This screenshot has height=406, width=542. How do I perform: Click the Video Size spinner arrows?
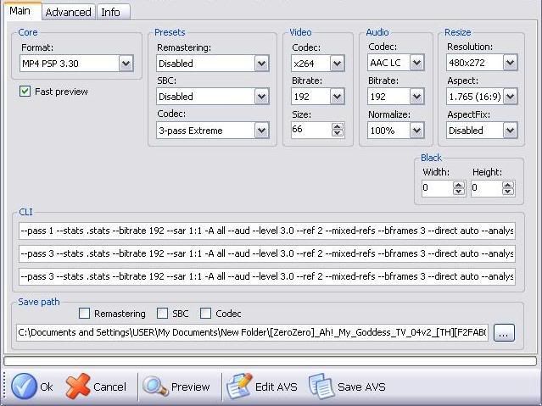[x=338, y=130]
